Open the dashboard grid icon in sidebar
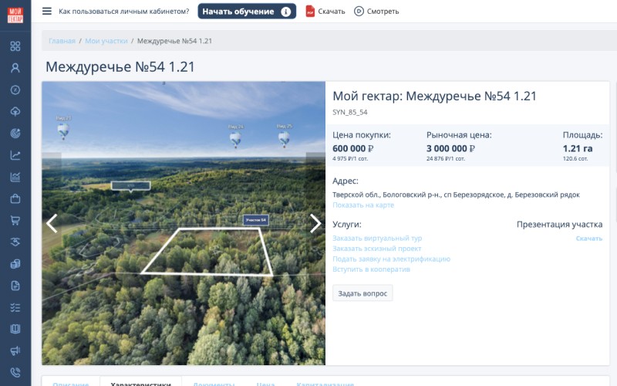The width and height of the screenshot is (617, 386). (15, 46)
